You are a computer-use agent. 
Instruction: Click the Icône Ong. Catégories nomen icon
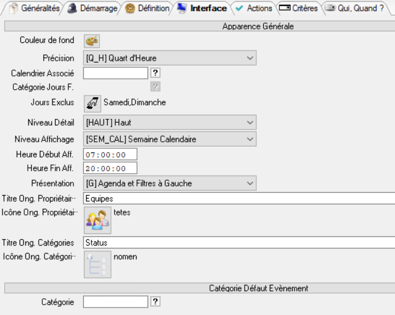pyautogui.click(x=97, y=264)
